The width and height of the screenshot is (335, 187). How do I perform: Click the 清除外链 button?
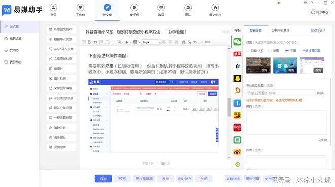[61, 128]
